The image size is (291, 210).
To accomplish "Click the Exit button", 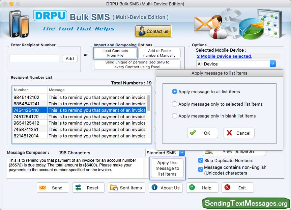I will pyautogui.click(x=237, y=187).
